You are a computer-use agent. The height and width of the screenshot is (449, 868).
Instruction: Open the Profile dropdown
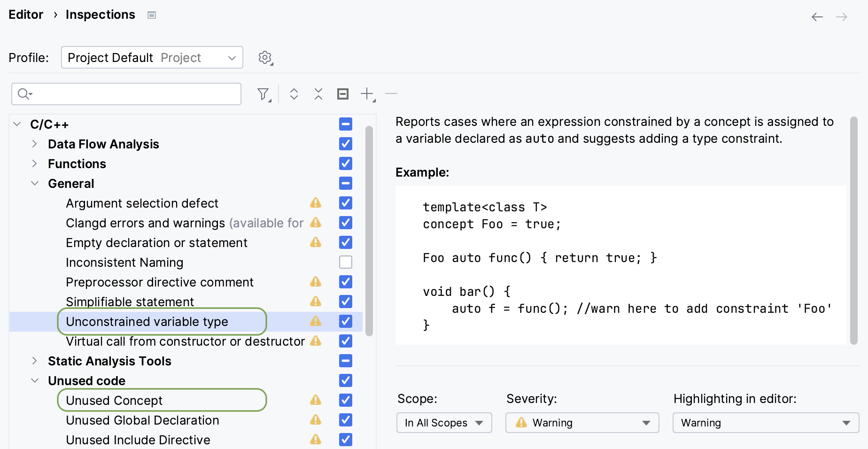[152, 58]
